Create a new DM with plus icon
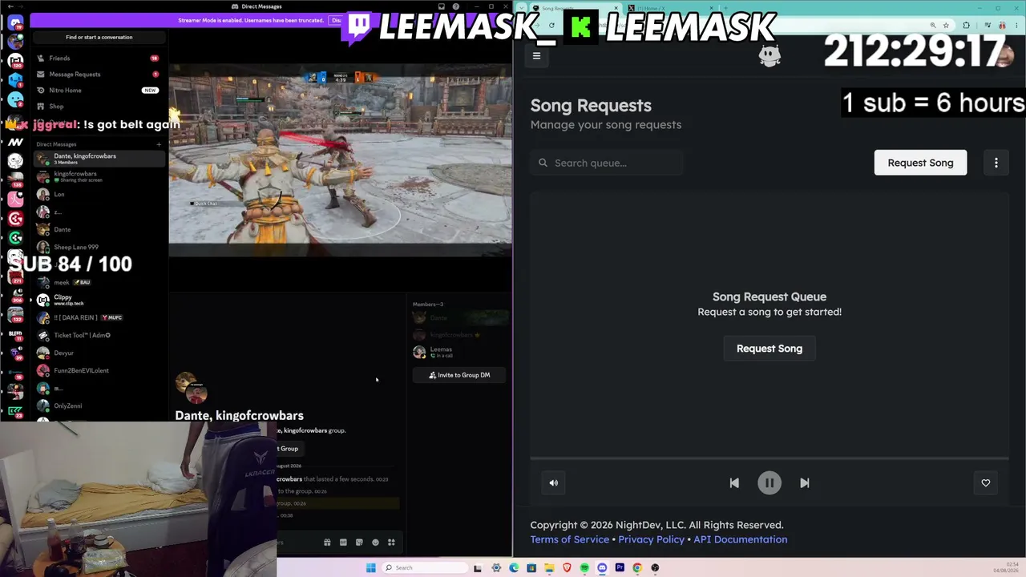1026x577 pixels. (x=159, y=144)
